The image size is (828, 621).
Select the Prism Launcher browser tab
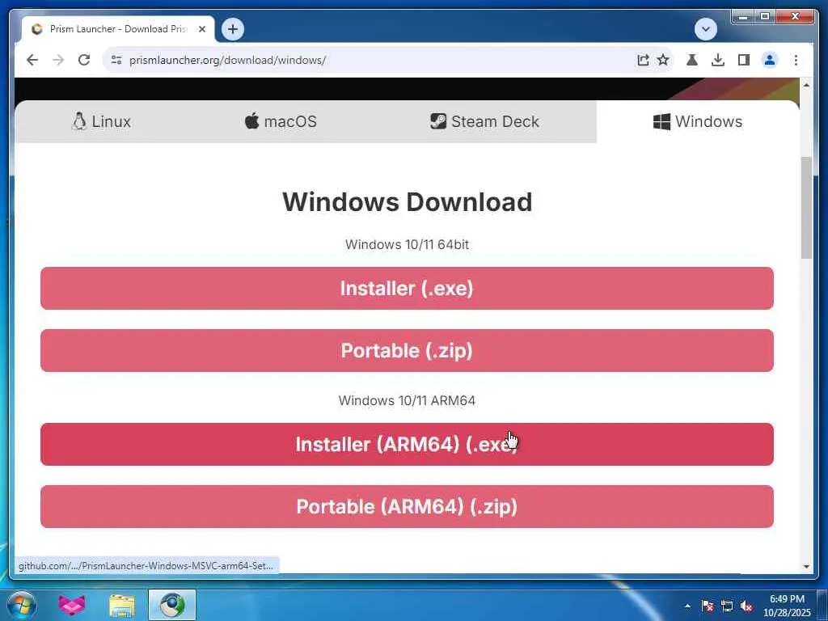coord(117,29)
